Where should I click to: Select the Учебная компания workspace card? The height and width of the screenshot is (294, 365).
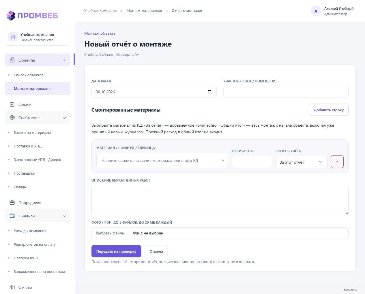37,37
